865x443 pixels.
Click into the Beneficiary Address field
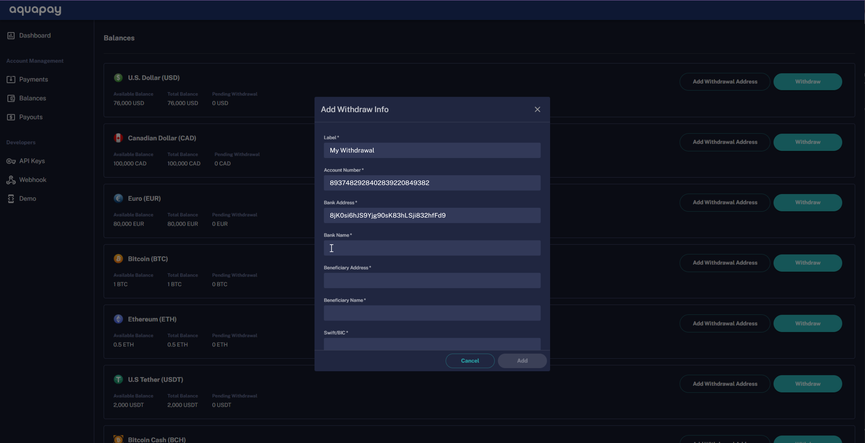tap(432, 281)
